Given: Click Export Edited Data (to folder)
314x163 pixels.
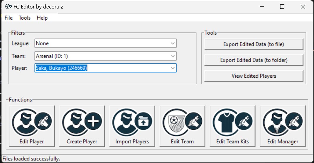Looking at the screenshot, I should (x=254, y=60).
